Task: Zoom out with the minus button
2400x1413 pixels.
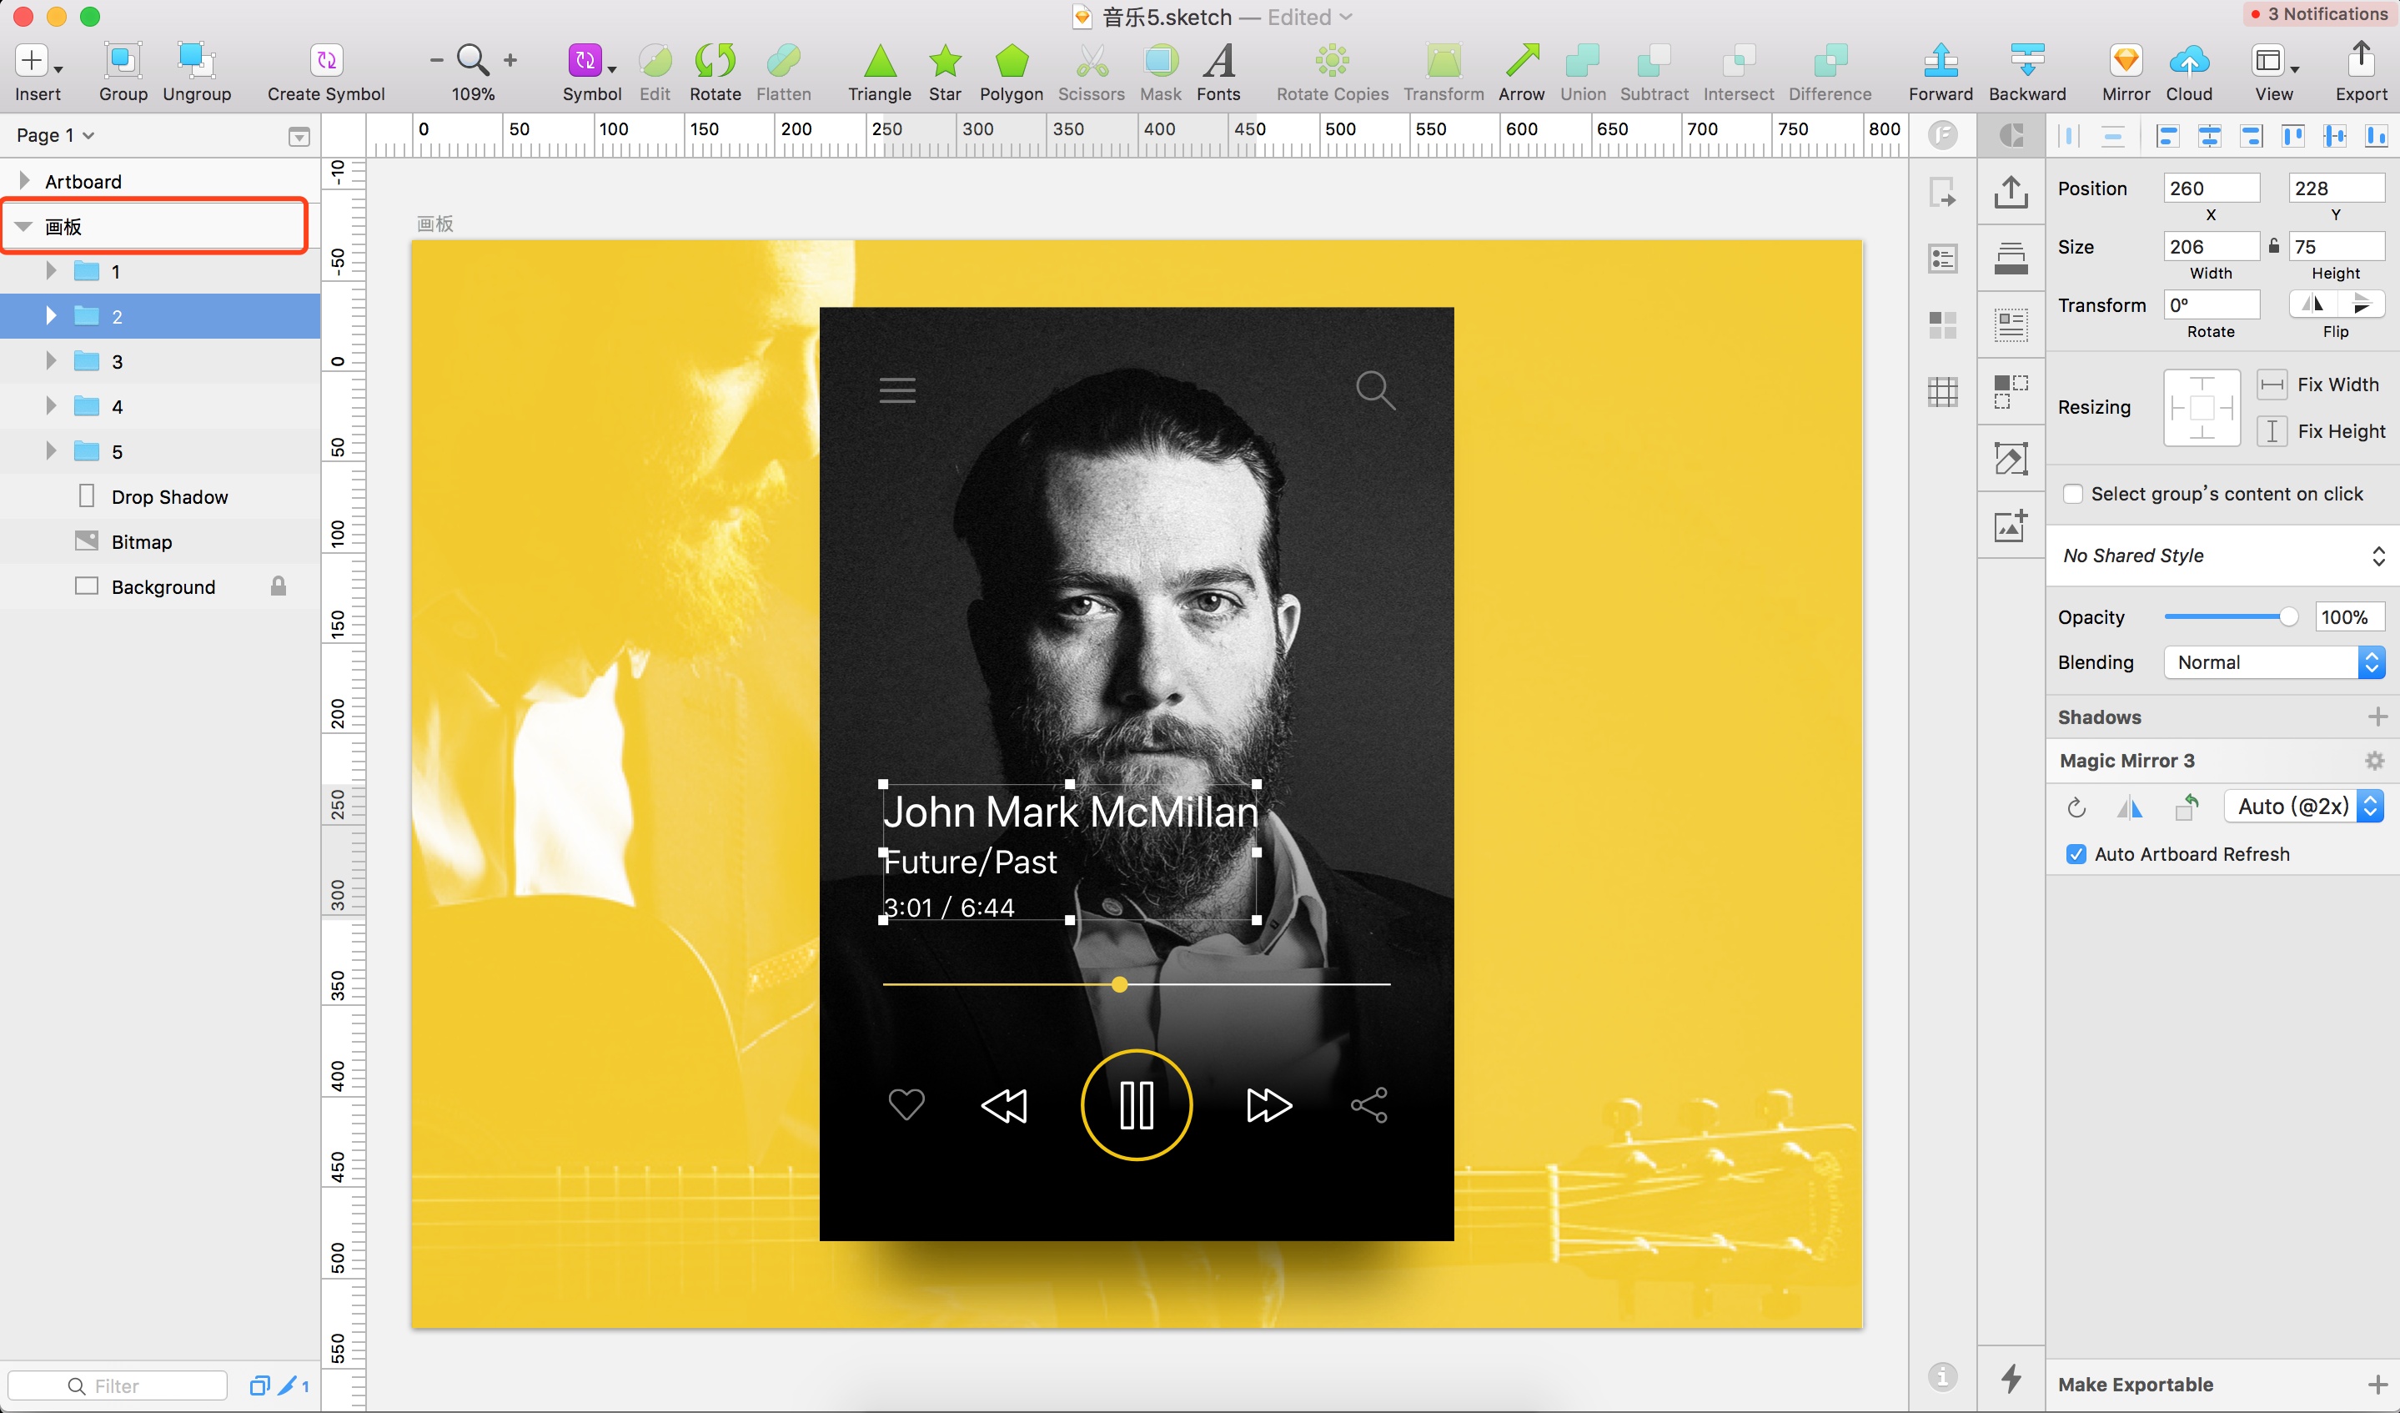Action: pos(436,60)
